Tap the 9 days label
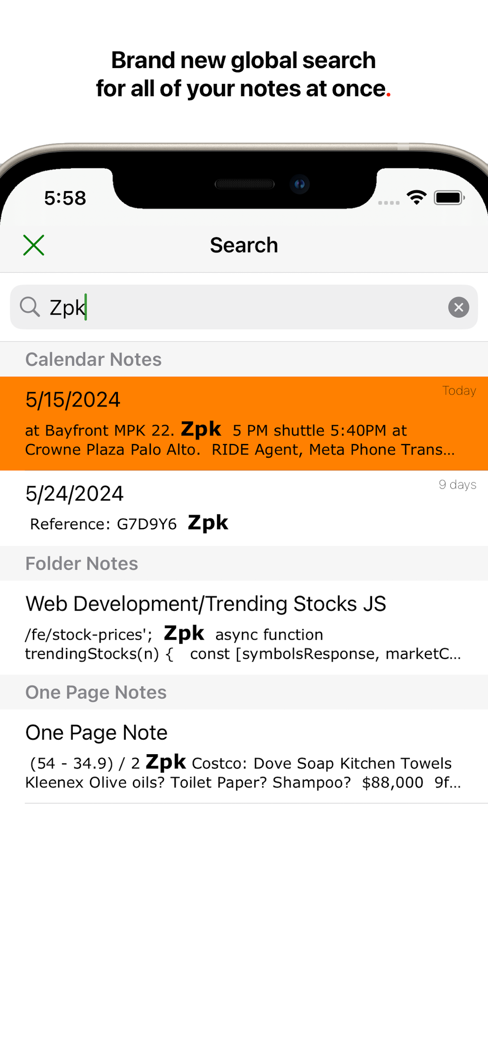Image resolution: width=488 pixels, height=1057 pixels. 457,484
